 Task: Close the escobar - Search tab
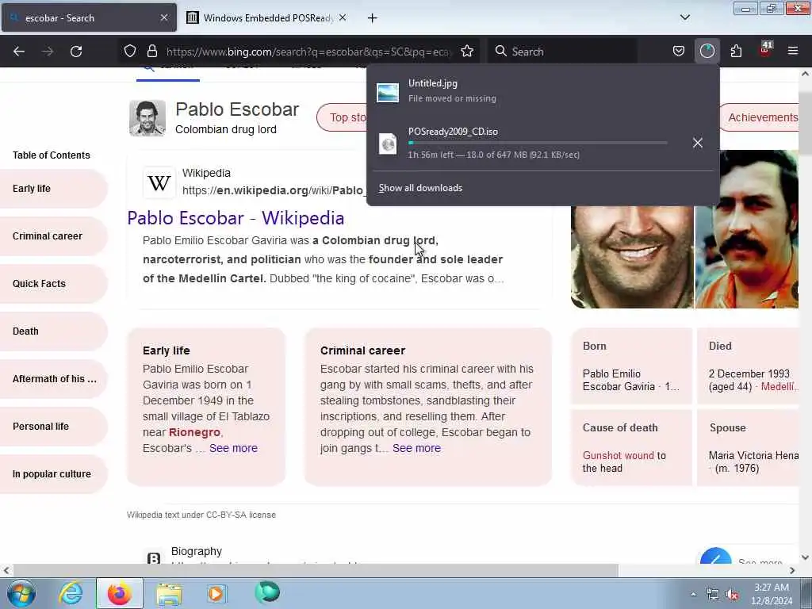[x=164, y=17]
